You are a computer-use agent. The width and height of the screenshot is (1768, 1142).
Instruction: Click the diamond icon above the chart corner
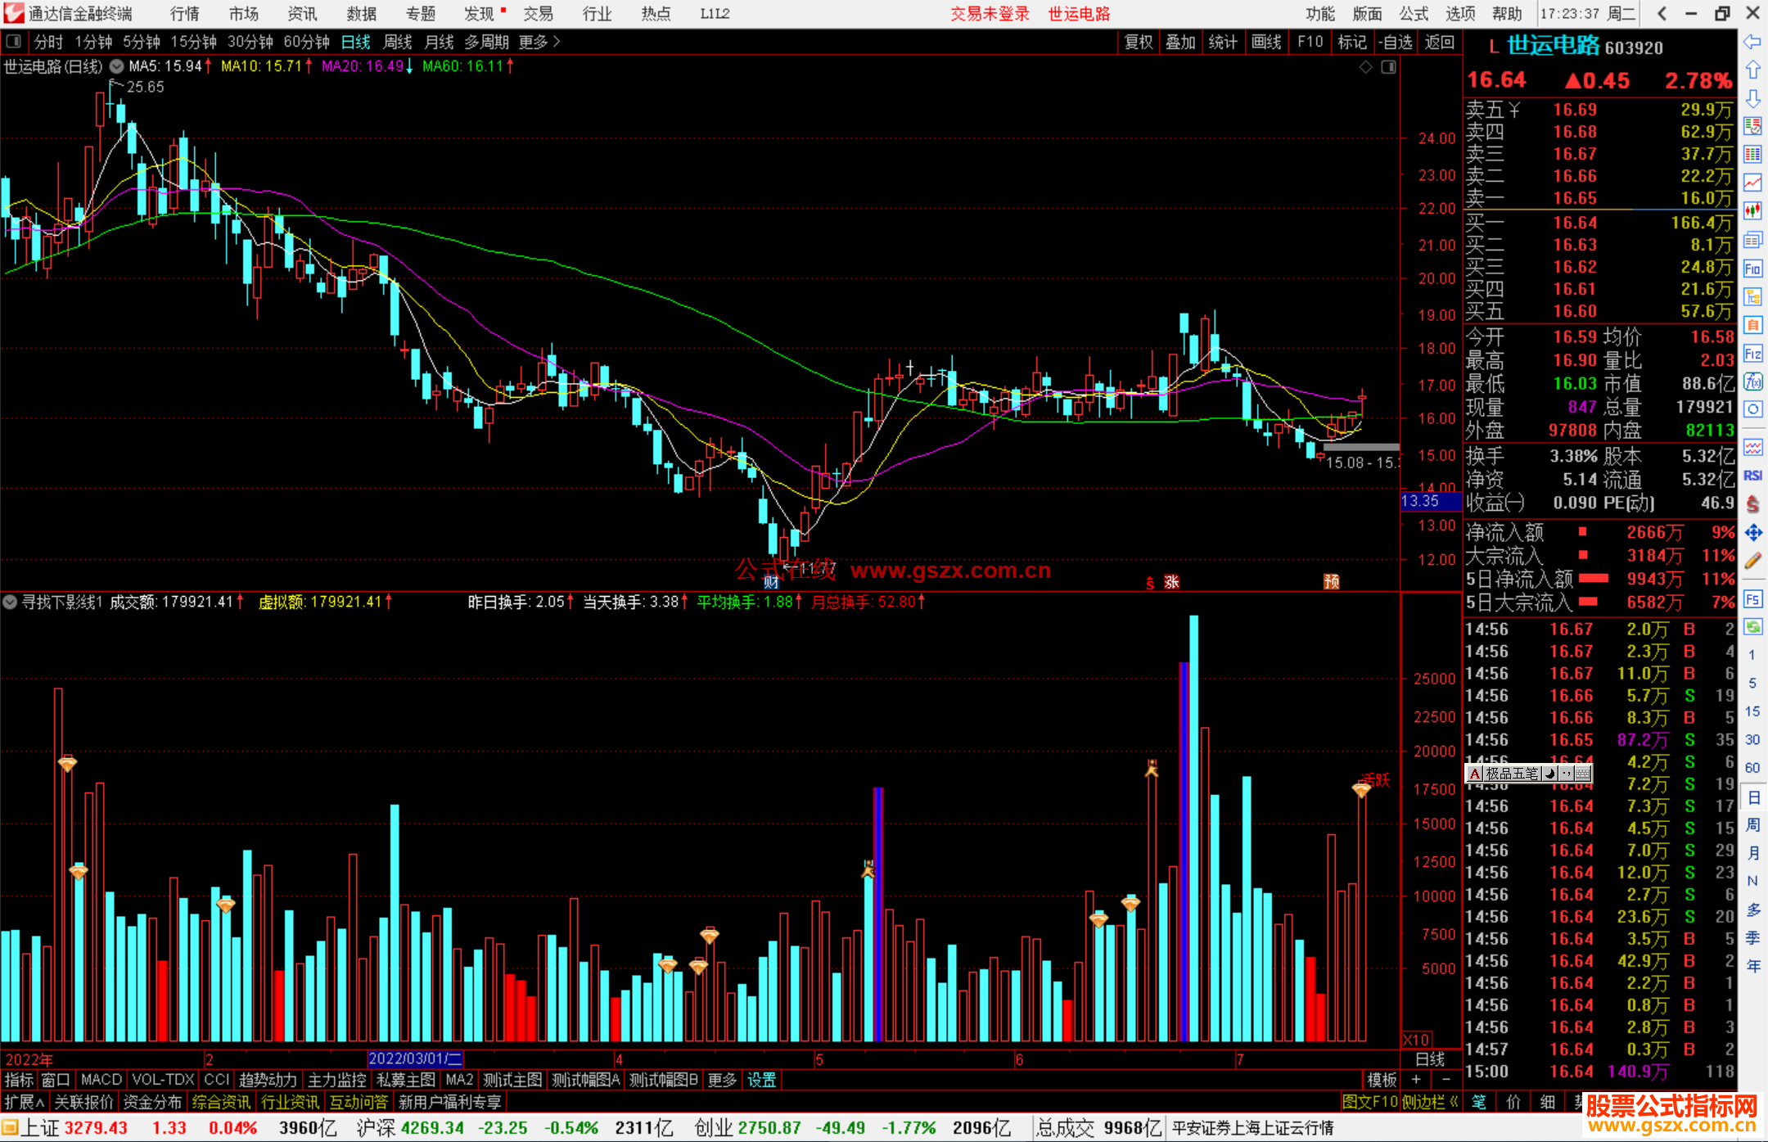(1365, 67)
